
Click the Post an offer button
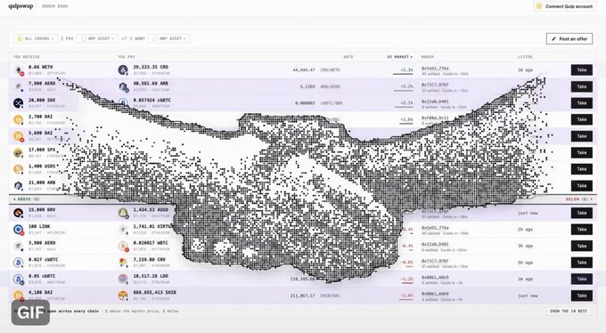pyautogui.click(x=569, y=38)
